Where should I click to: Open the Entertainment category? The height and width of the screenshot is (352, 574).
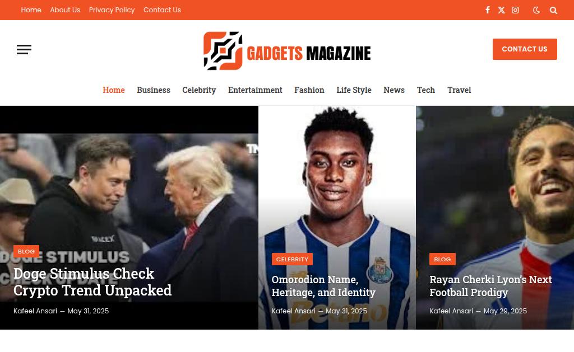pyautogui.click(x=255, y=90)
